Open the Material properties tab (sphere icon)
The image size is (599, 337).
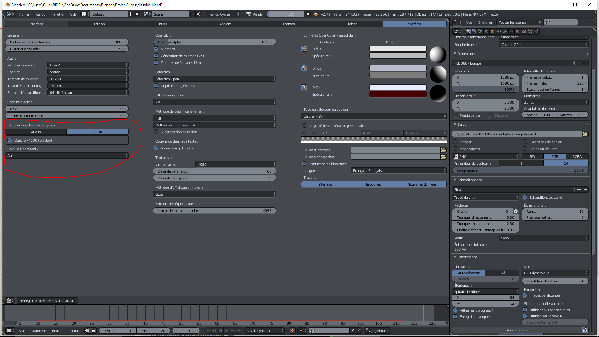pyautogui.click(x=518, y=32)
